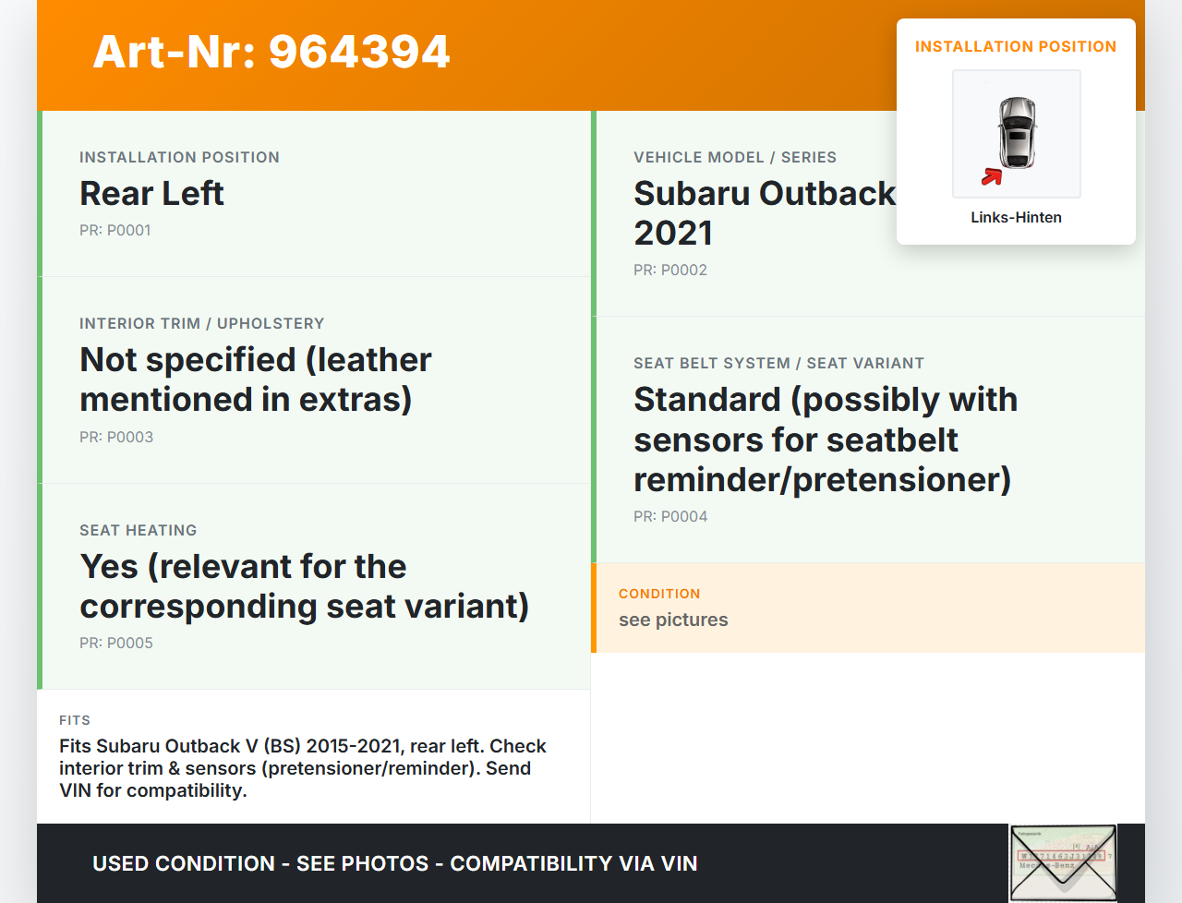
Task: Click the "PR: P0002" code
Action: coord(670,271)
